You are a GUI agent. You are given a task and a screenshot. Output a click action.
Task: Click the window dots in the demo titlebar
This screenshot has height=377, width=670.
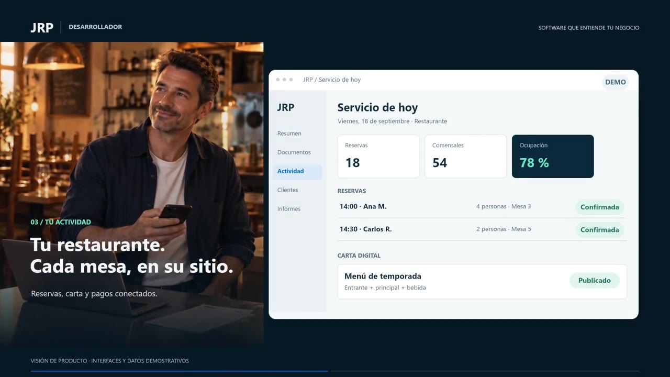(284, 80)
